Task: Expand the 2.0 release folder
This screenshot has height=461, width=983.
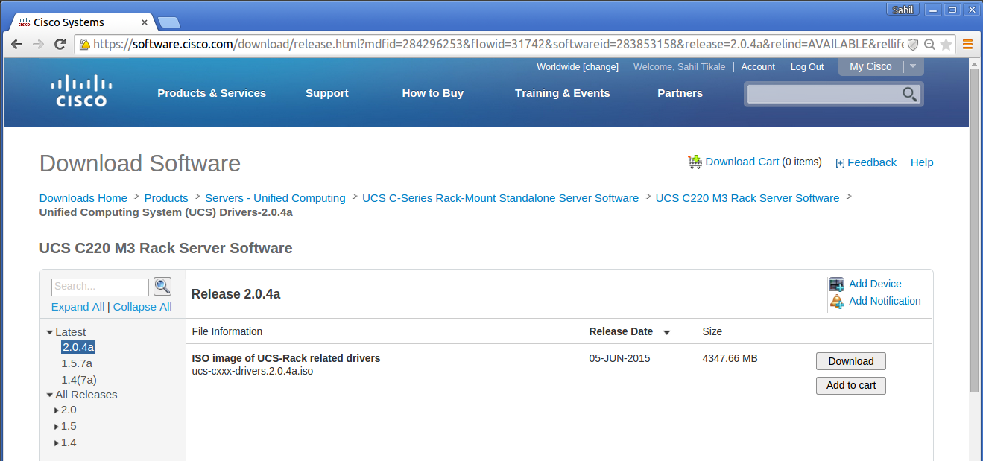Action: point(56,410)
